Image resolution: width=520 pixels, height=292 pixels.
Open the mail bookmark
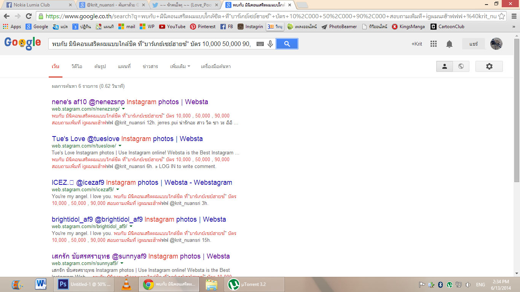[x=127, y=27]
